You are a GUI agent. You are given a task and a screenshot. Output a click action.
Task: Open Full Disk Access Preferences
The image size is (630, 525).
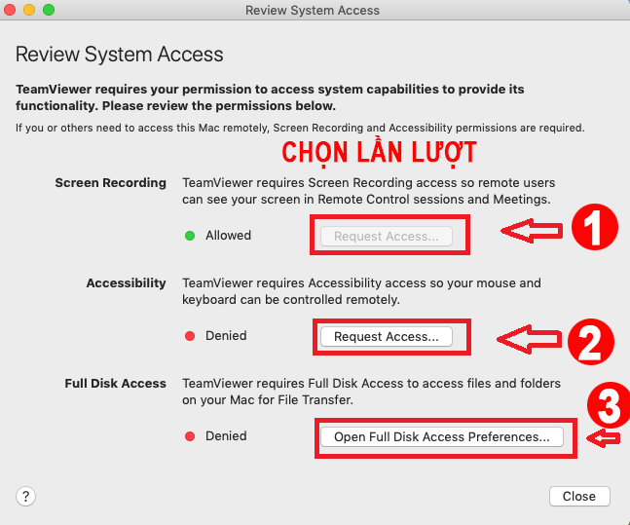click(448, 437)
